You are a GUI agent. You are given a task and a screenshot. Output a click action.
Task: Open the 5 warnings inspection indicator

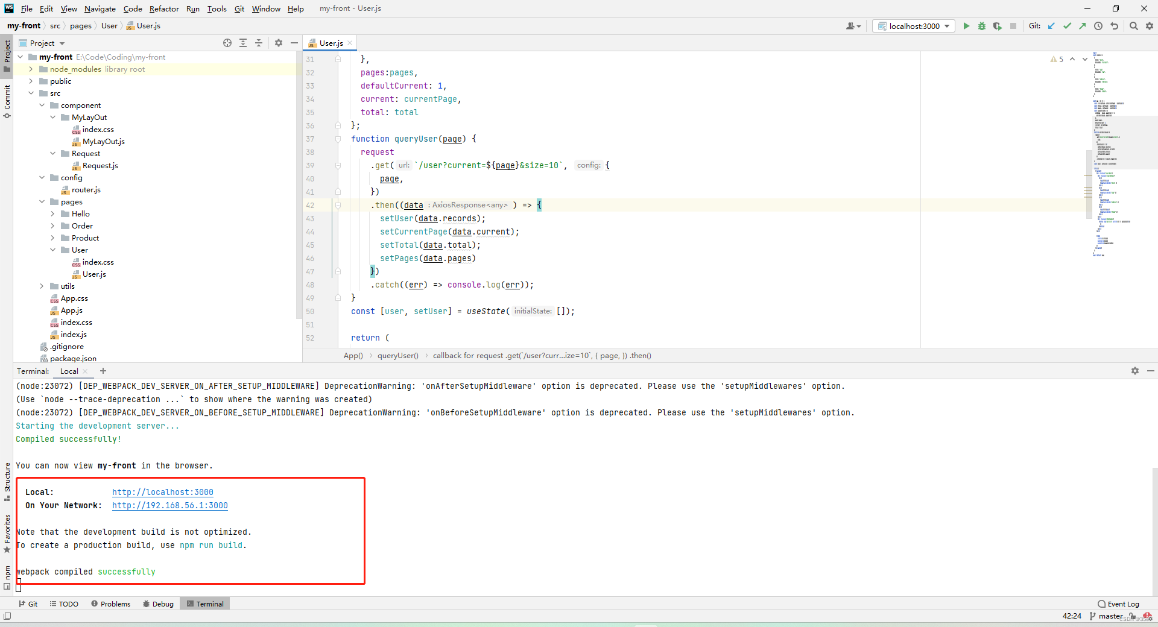pyautogui.click(x=1057, y=59)
